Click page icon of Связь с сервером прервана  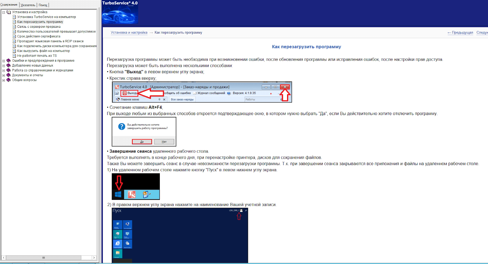click(14, 27)
